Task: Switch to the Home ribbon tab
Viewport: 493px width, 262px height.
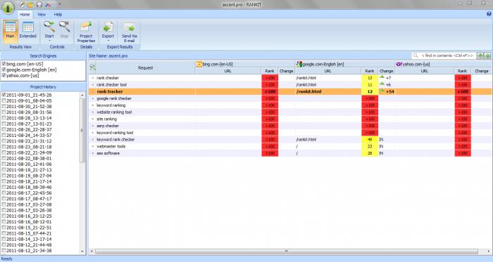Action: click(25, 15)
